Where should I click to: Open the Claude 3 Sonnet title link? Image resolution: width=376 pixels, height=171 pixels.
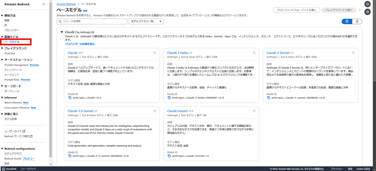point(278,53)
